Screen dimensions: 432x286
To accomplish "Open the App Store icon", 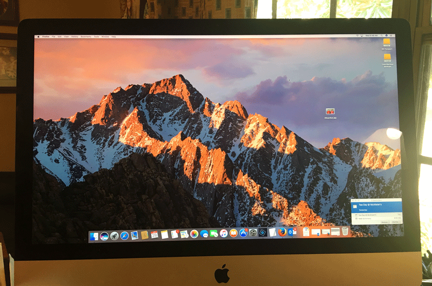I will coord(243,233).
